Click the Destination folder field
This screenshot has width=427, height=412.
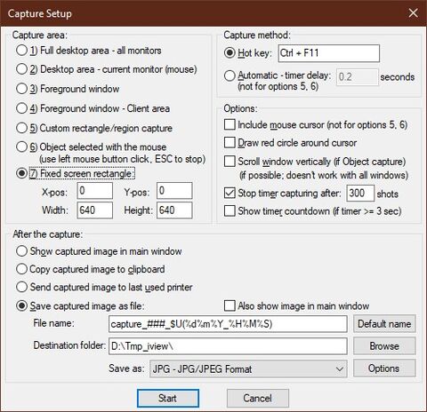click(228, 346)
